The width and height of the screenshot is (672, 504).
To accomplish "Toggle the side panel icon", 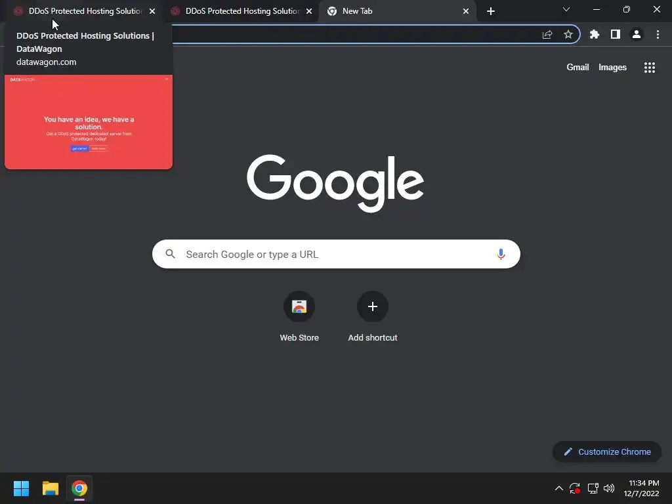I will (616, 34).
